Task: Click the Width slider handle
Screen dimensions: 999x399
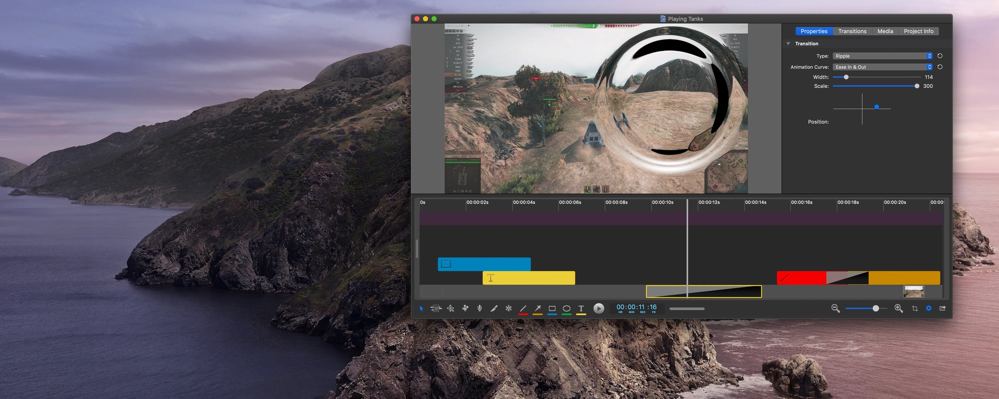Action: click(846, 77)
